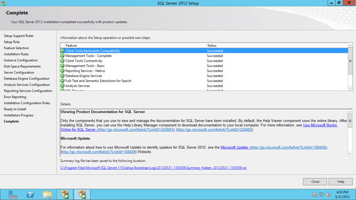The width and height of the screenshot is (356, 200).
Task: Click the green check beside Reporting Services - Native
Action: tap(62, 71)
